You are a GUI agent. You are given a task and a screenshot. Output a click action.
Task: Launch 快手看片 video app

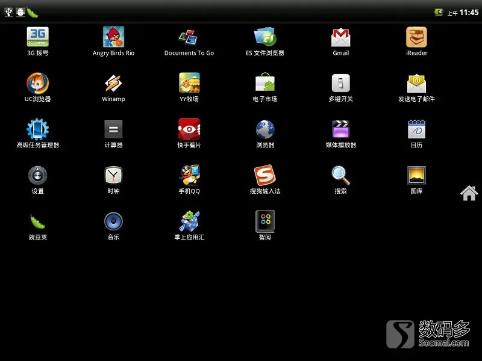click(189, 134)
